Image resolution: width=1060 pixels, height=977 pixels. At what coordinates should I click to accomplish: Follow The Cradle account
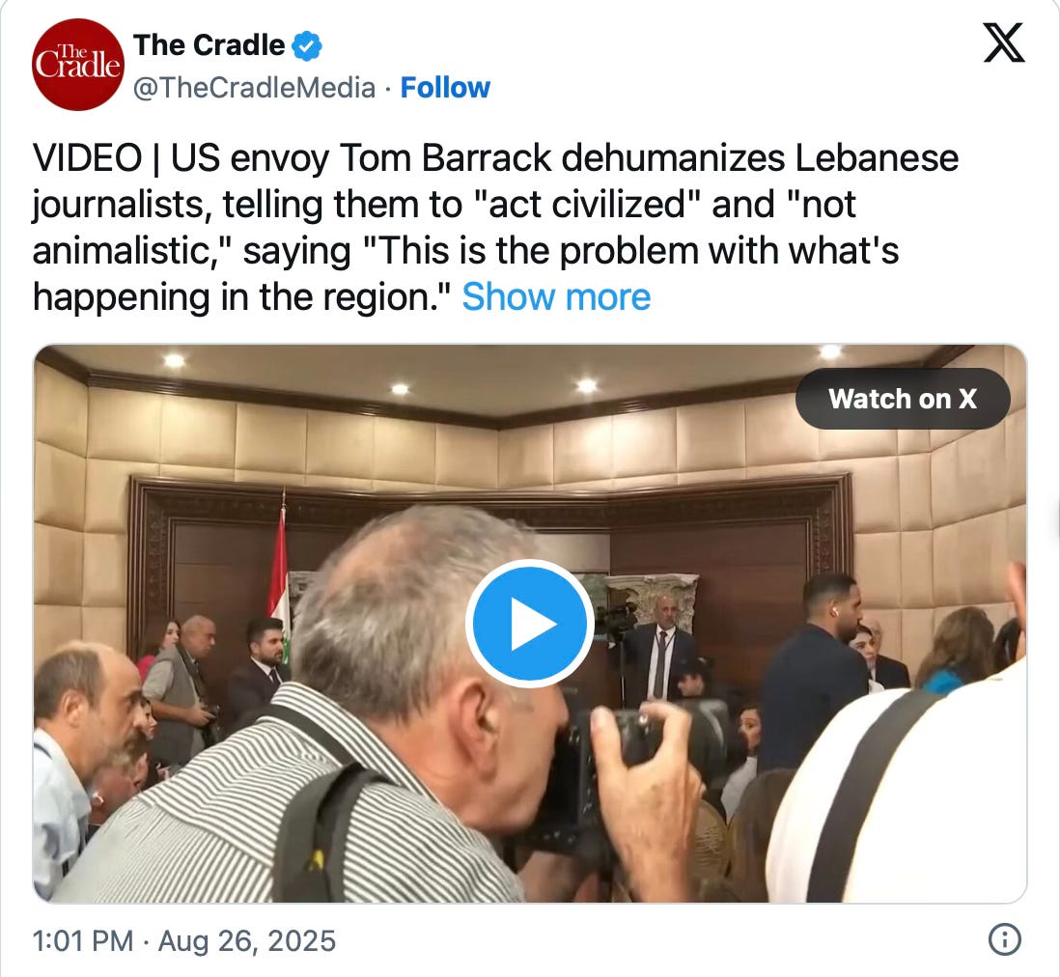click(x=445, y=87)
